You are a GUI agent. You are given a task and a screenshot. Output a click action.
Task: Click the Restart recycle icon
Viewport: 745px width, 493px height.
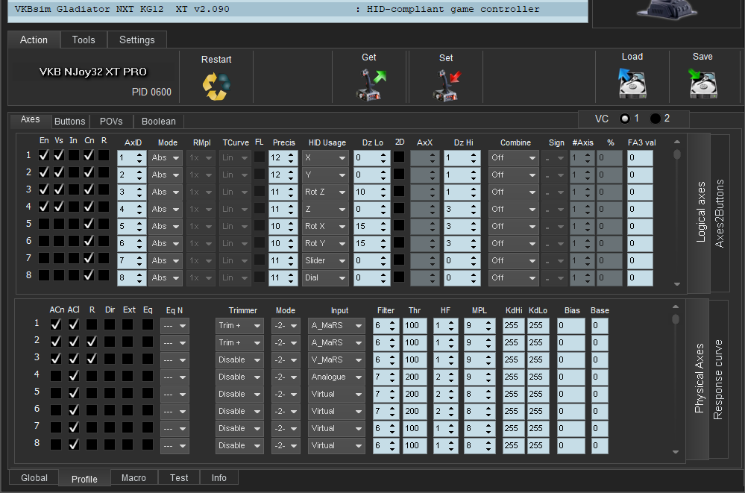coord(216,86)
